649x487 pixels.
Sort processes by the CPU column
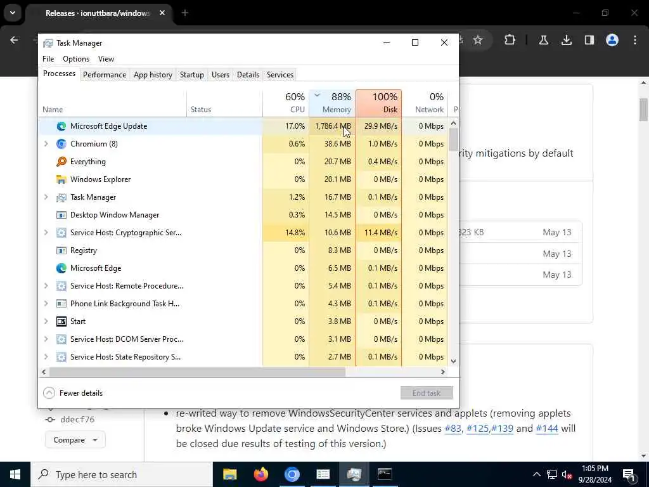(x=286, y=103)
